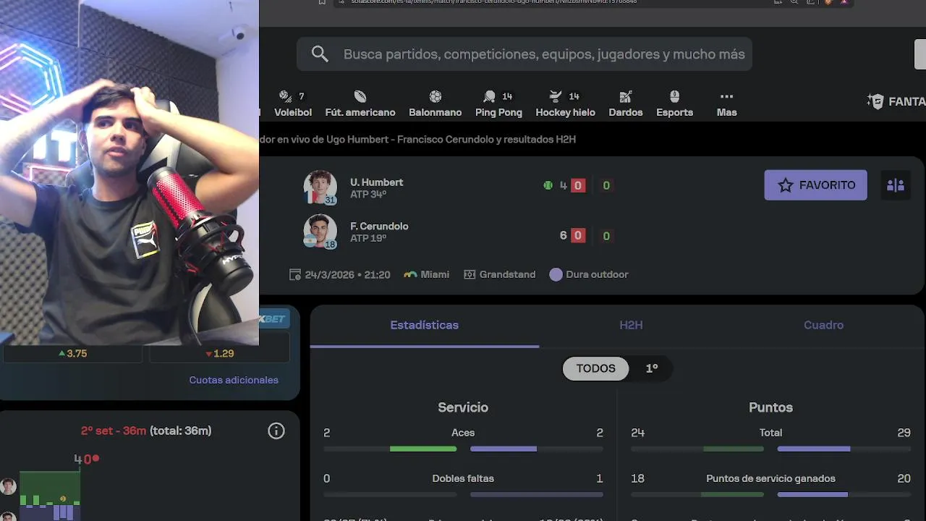Open the Fút. americano sport category
Viewport: 926px width, 521px height.
[x=360, y=104]
